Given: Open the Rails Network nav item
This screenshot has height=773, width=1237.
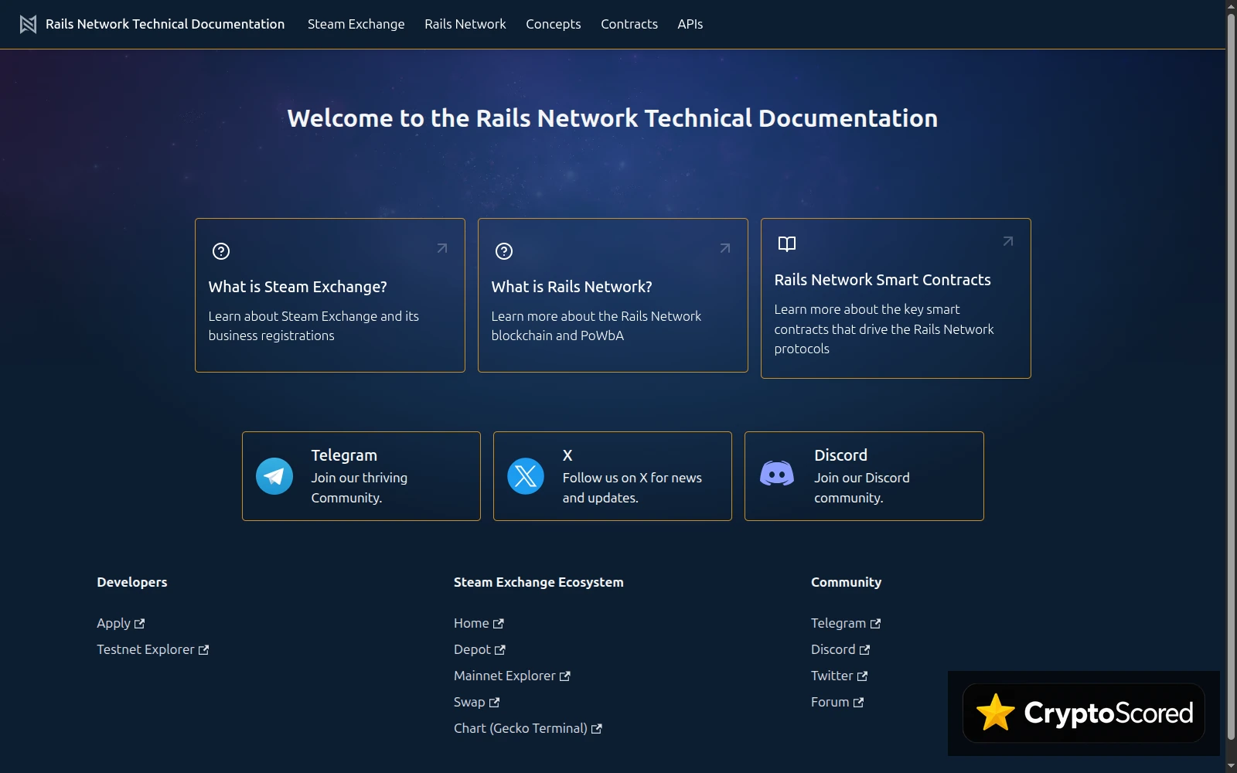Looking at the screenshot, I should [465, 24].
